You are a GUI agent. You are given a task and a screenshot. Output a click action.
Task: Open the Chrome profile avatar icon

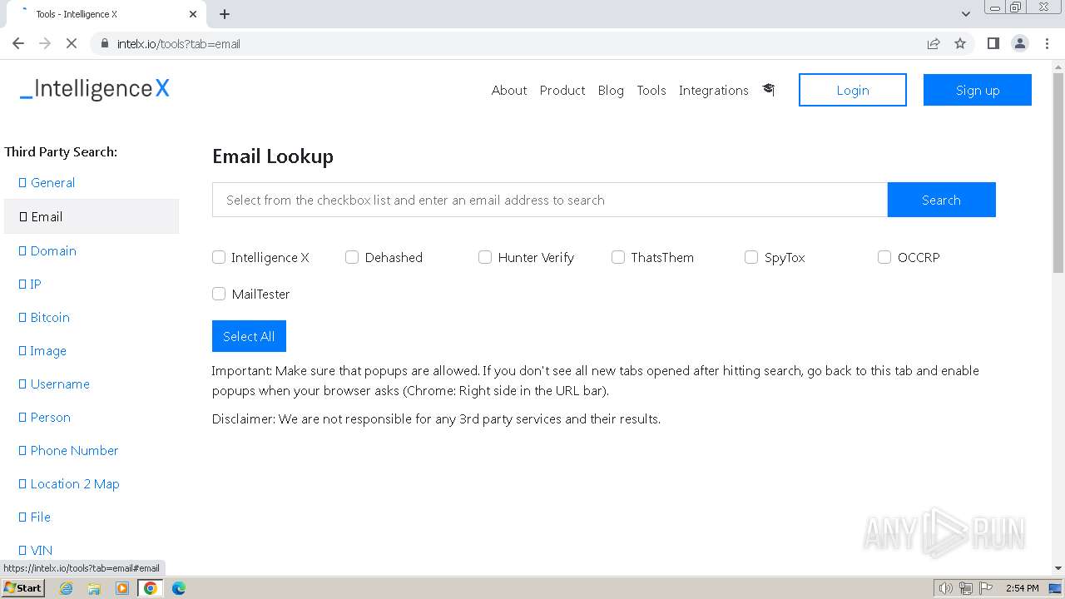click(1020, 43)
